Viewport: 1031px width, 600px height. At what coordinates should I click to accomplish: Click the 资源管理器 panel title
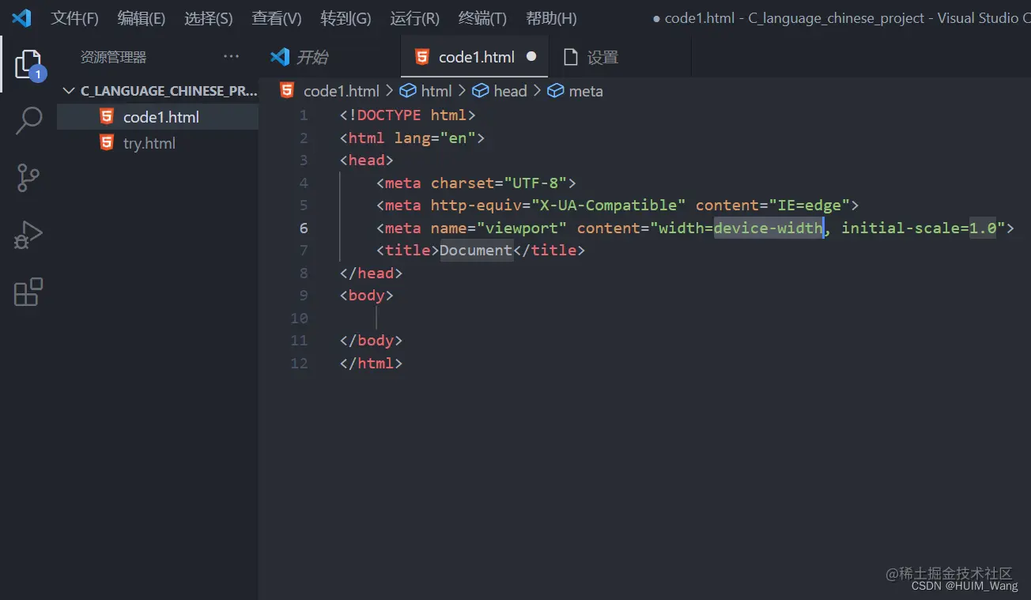[113, 57]
